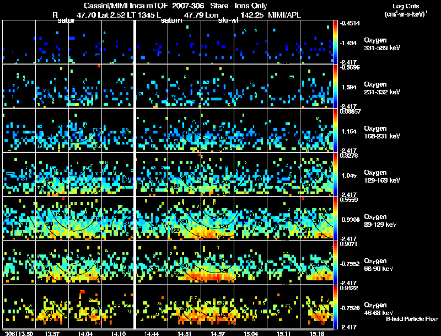Click the 14:44 time axis label
The width and height of the screenshot is (441, 336).
(151, 333)
